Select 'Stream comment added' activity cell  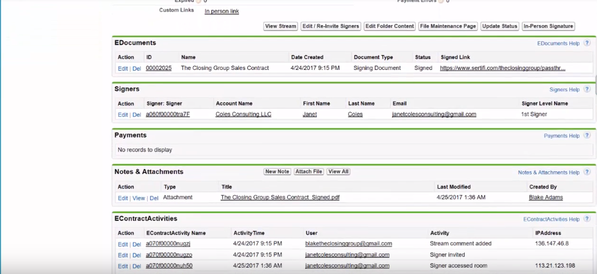(460, 243)
